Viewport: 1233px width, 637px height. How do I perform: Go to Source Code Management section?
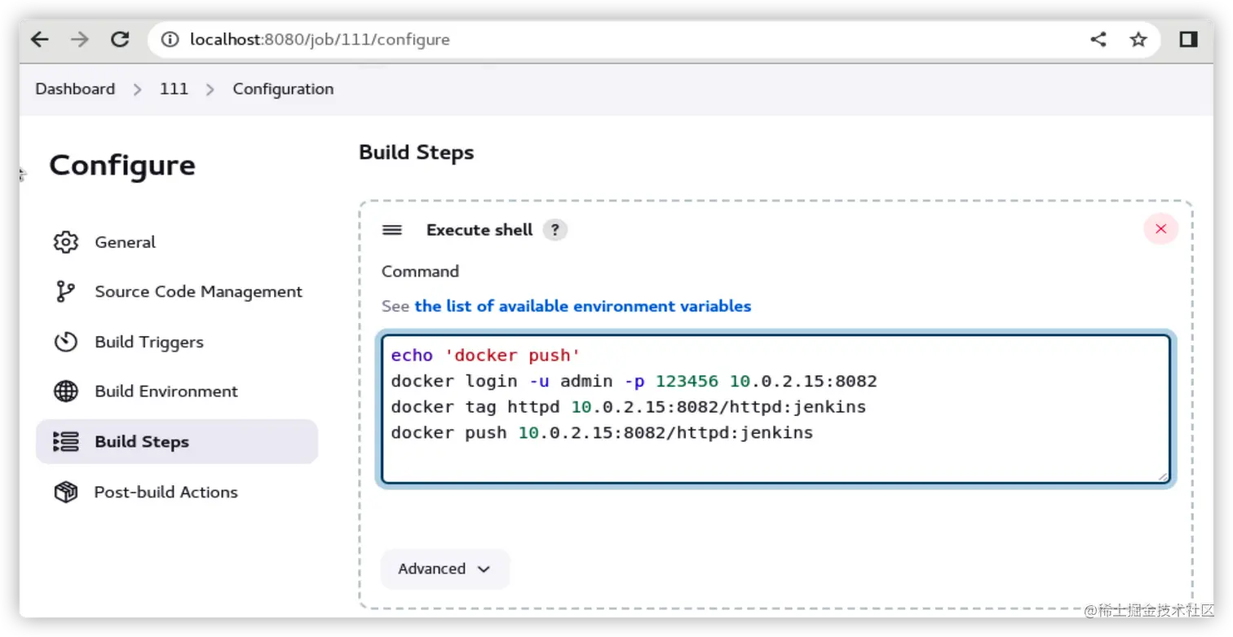198,292
